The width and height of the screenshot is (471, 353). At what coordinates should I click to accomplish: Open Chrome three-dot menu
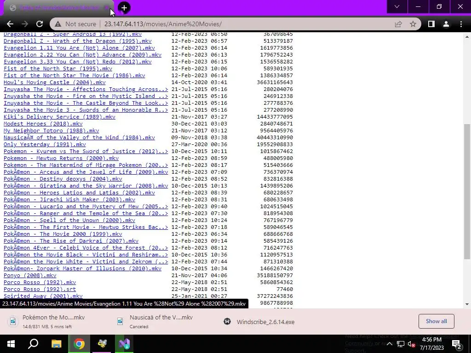461,24
